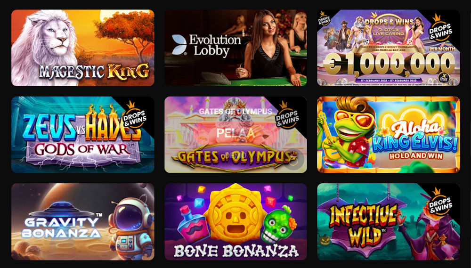471x268 pixels.
Task: Open the Bone Bonanza game tile
Action: pyautogui.click(x=236, y=222)
